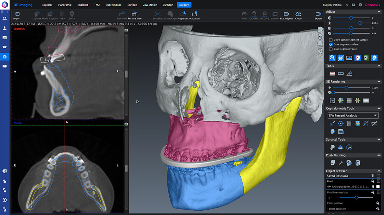The height and width of the screenshot is (215, 384).
Task: Click the hammer icon in Post-Planning
Action: point(341,163)
